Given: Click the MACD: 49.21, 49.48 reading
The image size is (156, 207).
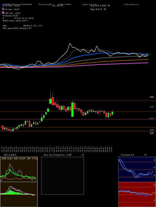Looking at the screenshot, I should pos(15,21).
